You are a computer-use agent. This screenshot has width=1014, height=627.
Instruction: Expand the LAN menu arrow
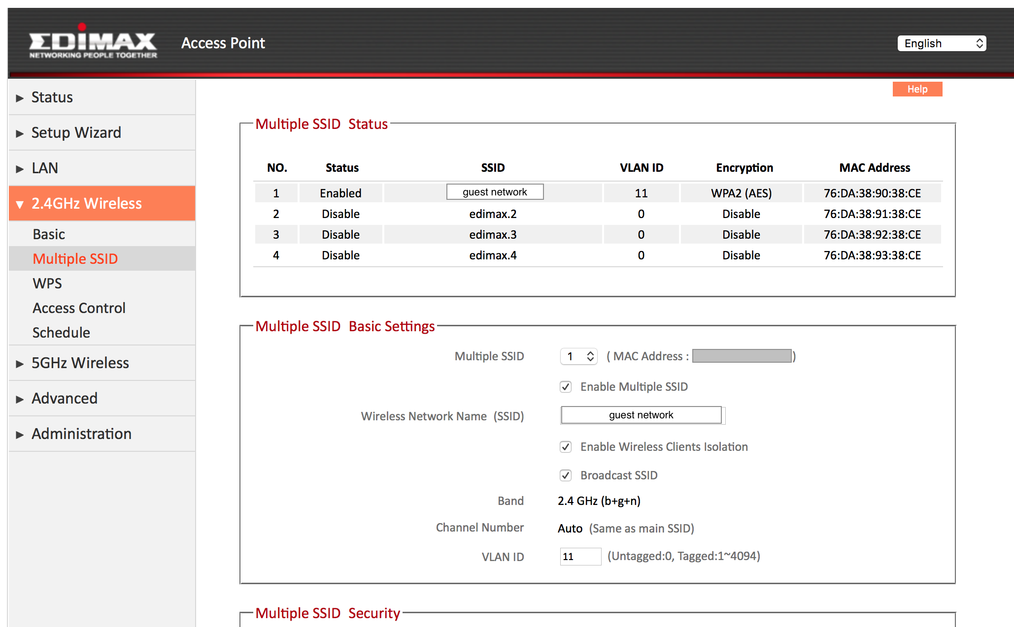coord(20,169)
